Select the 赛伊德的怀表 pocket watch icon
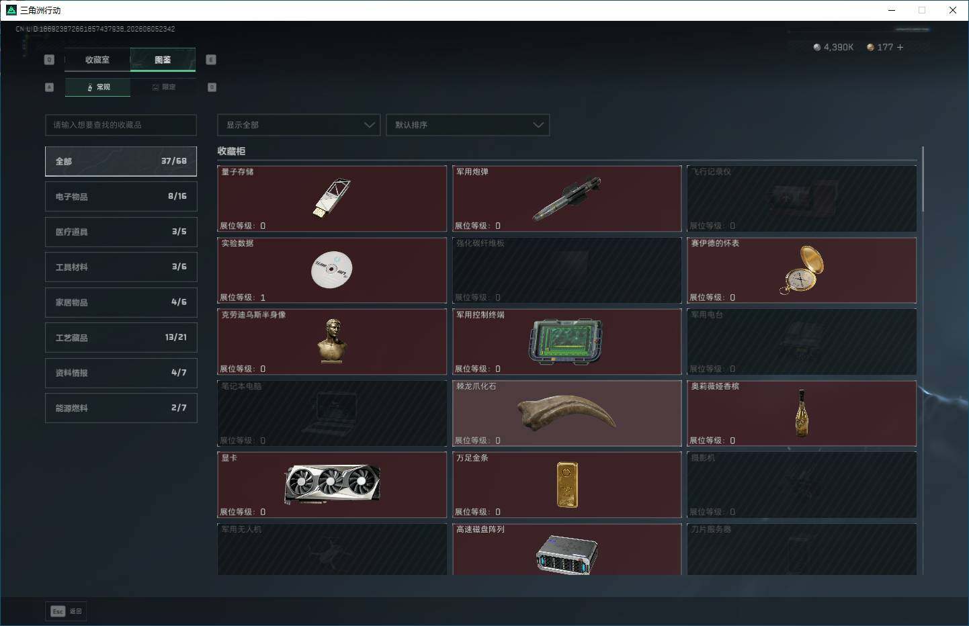Viewport: 969px width, 626px height. pos(802,270)
